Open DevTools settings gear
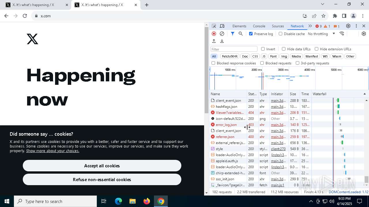369x207 pixels. [x=348, y=26]
